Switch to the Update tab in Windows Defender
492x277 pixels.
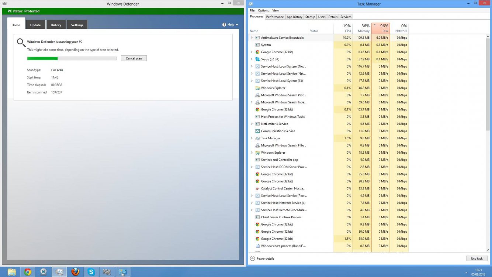[35, 25]
